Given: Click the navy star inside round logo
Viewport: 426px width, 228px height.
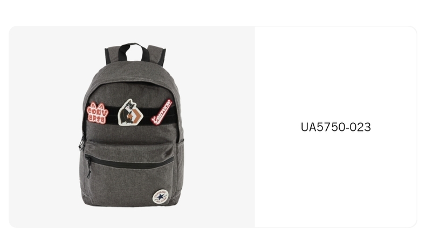Looking at the screenshot, I should (161, 197).
